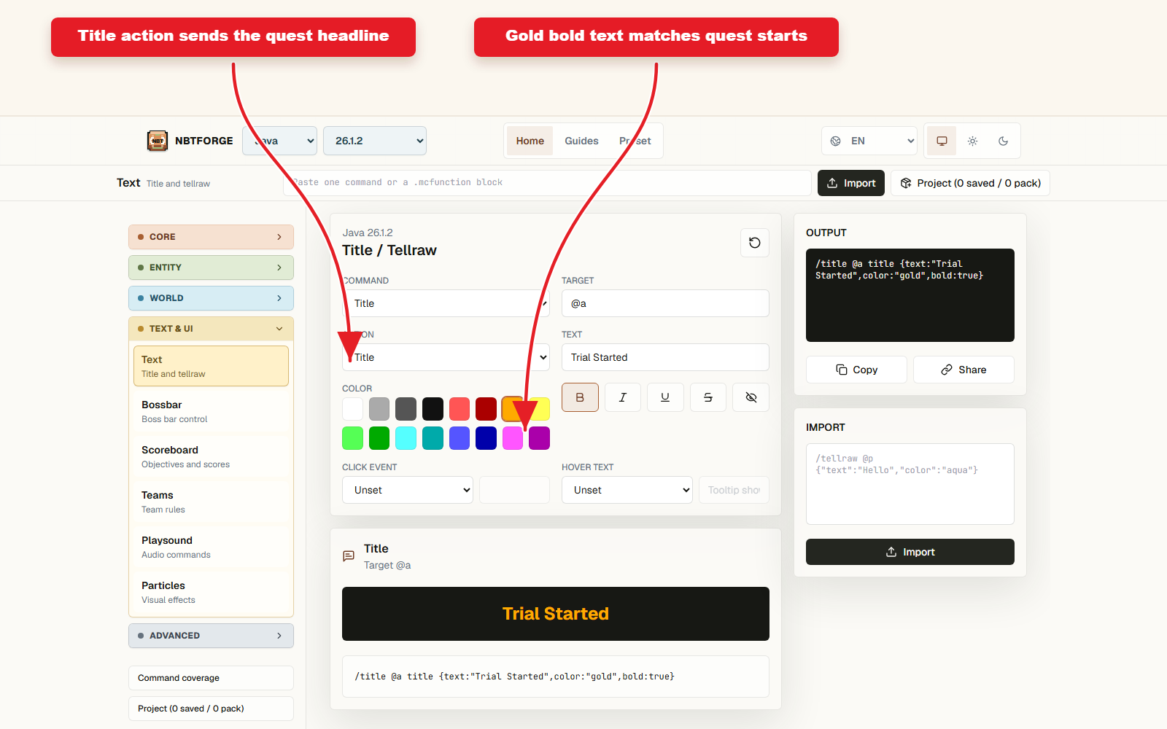Click the Text field with Trial Started
Viewport: 1167px width, 729px height.
click(665, 357)
